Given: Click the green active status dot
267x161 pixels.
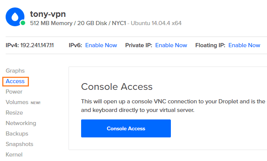Looking at the screenshot, I should pos(23,23).
